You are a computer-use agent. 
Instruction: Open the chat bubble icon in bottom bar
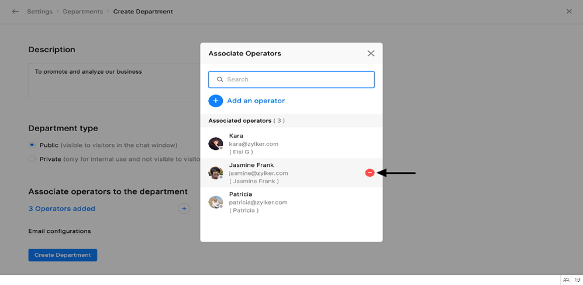click(577, 280)
